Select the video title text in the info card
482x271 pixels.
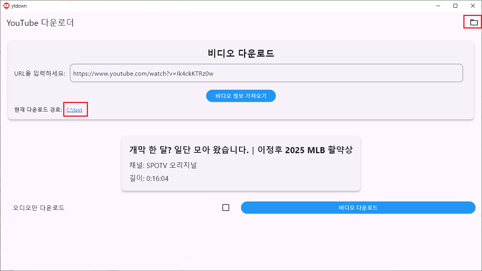tap(241, 150)
